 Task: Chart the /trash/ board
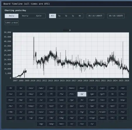click(x=102, y=112)
